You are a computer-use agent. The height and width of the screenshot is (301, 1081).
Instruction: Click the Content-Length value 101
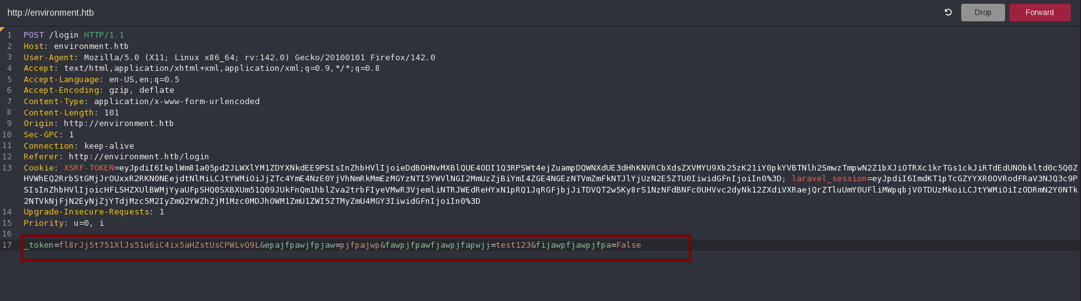tap(112, 113)
